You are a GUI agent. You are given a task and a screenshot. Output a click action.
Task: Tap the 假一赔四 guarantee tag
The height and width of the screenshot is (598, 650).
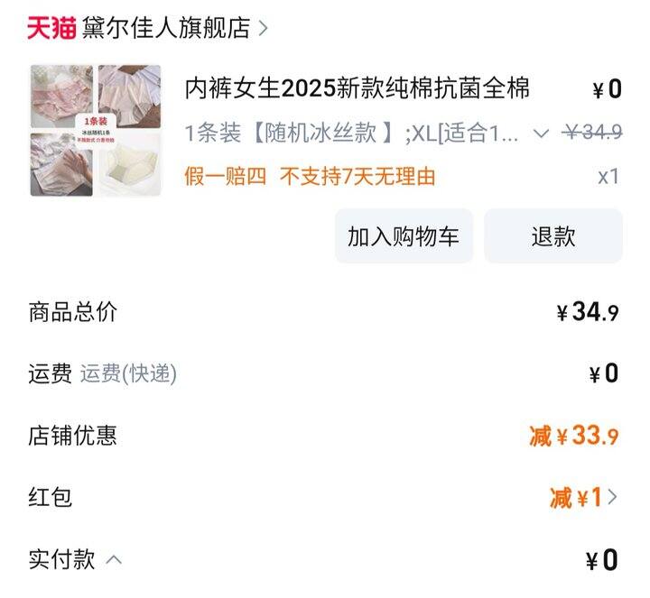point(225,176)
